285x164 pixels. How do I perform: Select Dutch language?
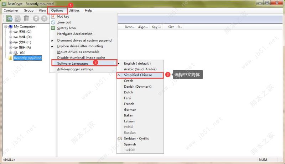click(x=140, y=92)
